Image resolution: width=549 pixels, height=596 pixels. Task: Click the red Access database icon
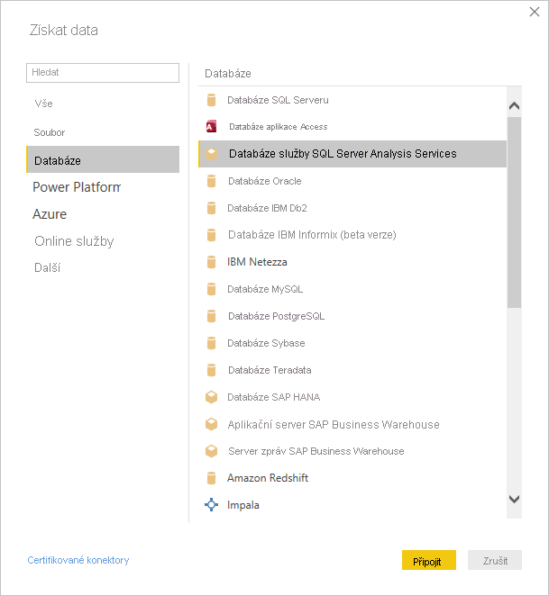tap(212, 127)
